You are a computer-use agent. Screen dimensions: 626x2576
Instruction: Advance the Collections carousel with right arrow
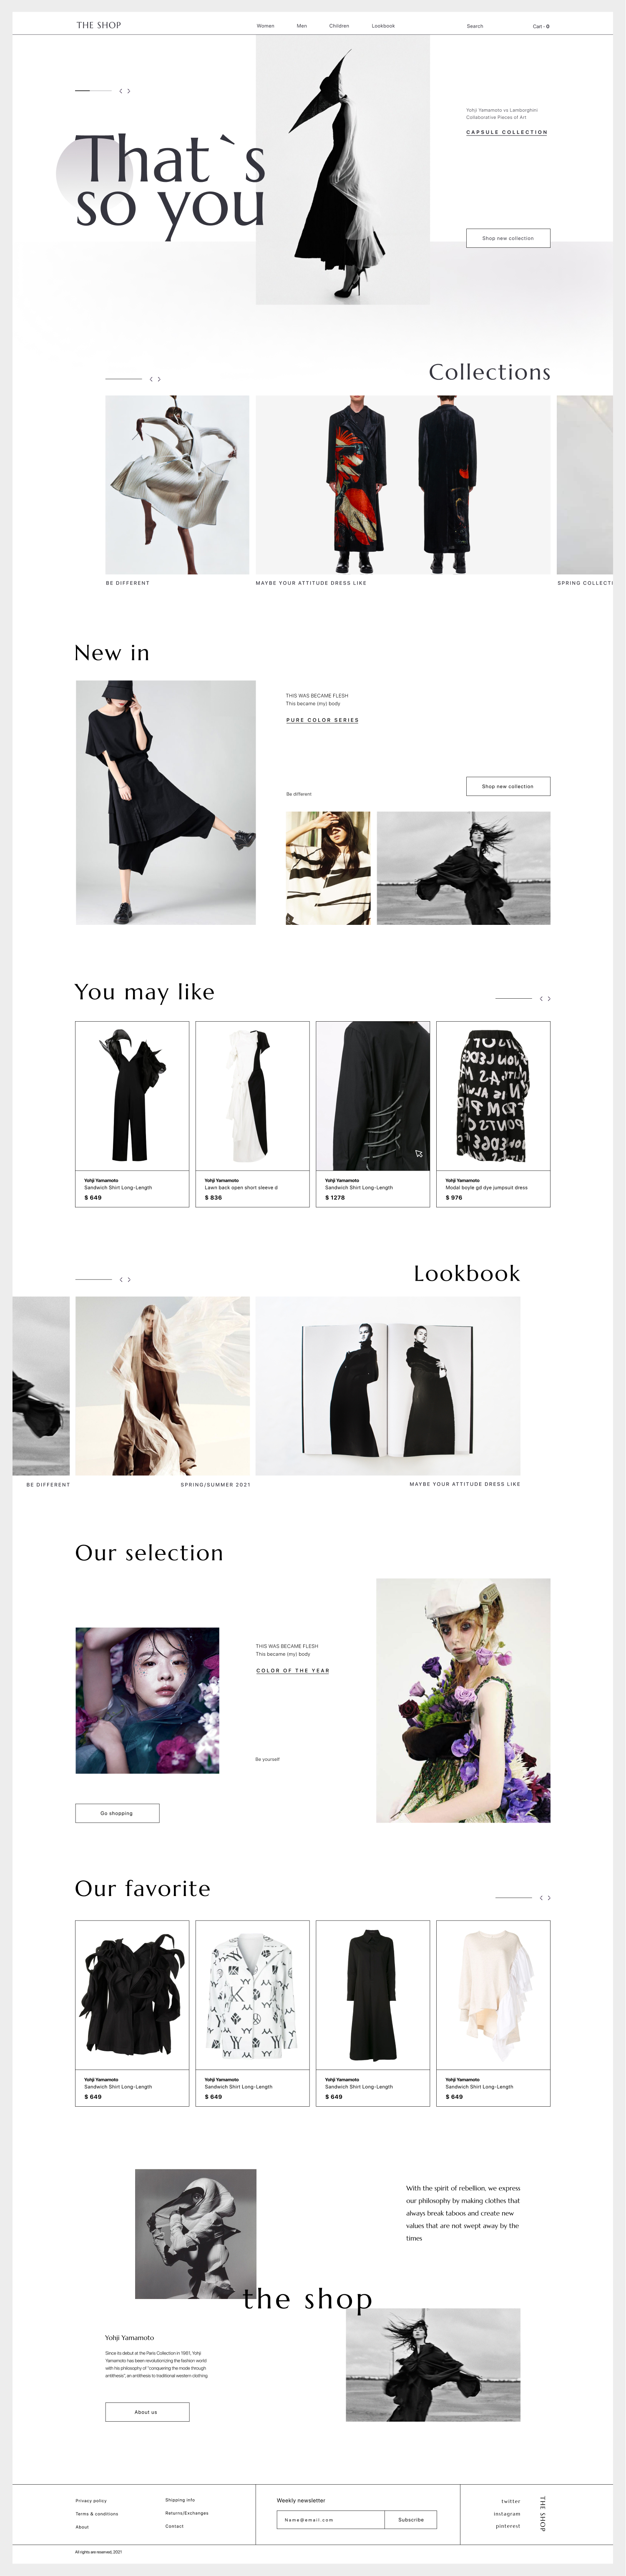coord(158,379)
